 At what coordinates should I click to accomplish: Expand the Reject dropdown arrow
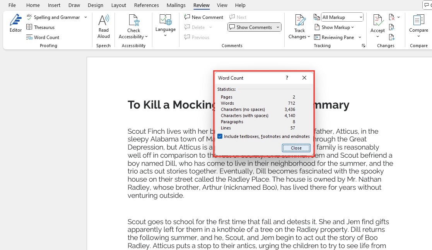coord(399,17)
